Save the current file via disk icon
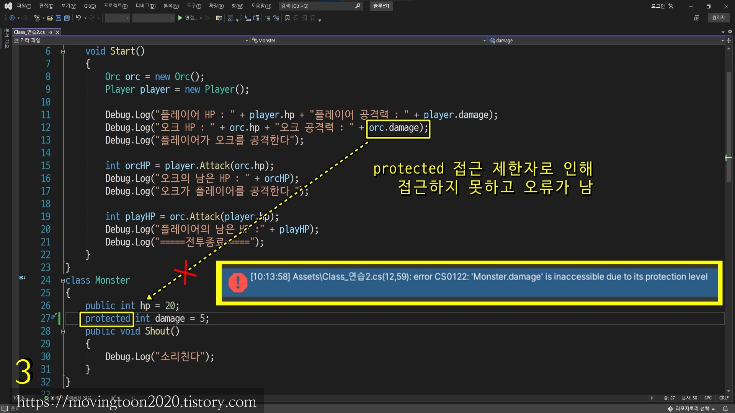Image resolution: width=735 pixels, height=413 pixels. [x=59, y=18]
